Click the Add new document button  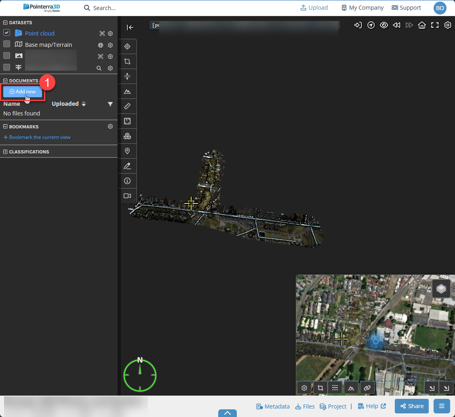tap(23, 92)
